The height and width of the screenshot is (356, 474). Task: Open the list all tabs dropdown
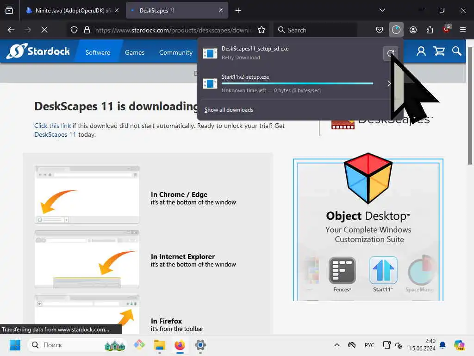382,10
